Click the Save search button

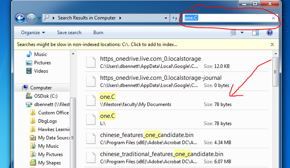tap(69, 33)
